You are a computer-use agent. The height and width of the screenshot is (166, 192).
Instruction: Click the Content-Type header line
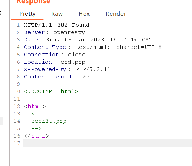93,47
